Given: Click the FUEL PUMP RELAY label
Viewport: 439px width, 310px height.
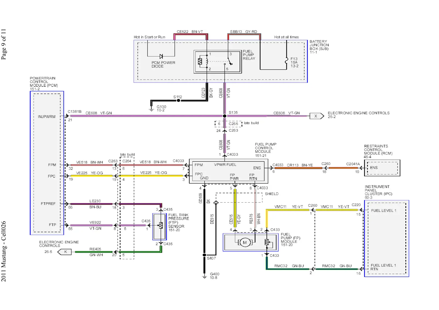Looking at the screenshot, I should pos(249,55).
